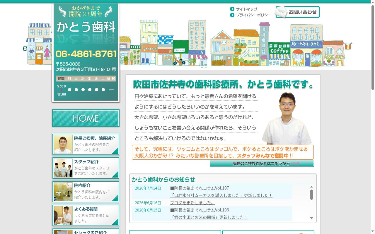
Task: Click 院長のご挨拶ご紹介はコチラから button
Action: 262,164
